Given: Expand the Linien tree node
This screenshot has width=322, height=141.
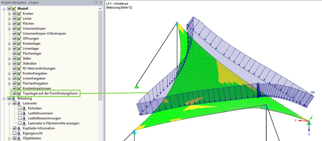Looking at the screenshot, I should point(9,19).
